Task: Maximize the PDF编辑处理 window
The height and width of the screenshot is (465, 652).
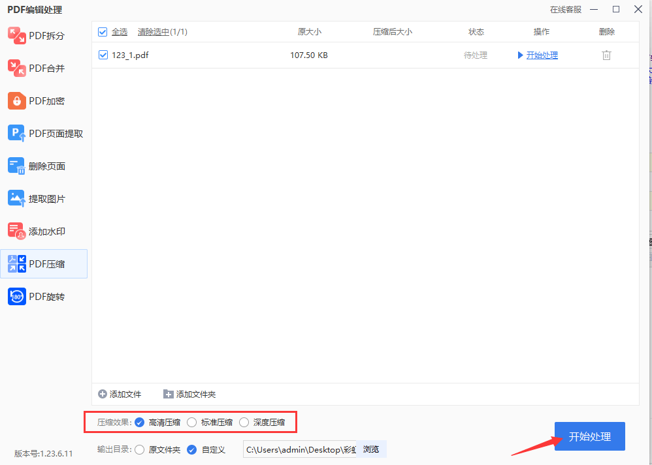Action: coord(616,9)
